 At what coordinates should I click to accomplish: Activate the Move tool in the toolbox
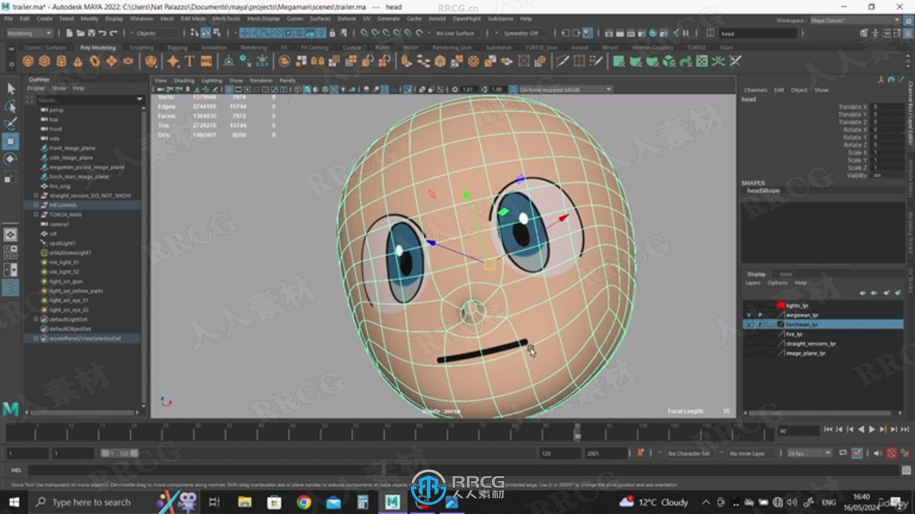click(10, 141)
